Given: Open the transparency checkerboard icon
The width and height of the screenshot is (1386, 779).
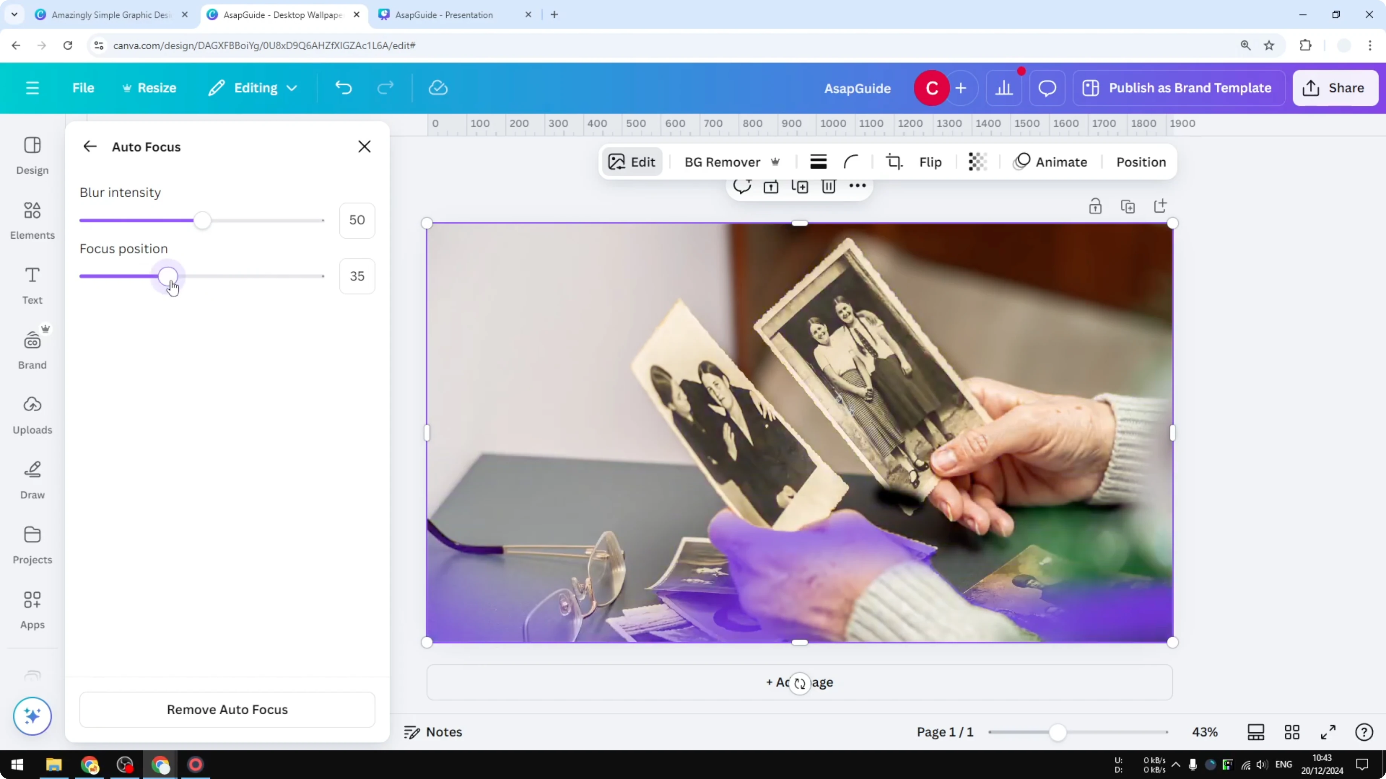Looking at the screenshot, I should coord(977,161).
